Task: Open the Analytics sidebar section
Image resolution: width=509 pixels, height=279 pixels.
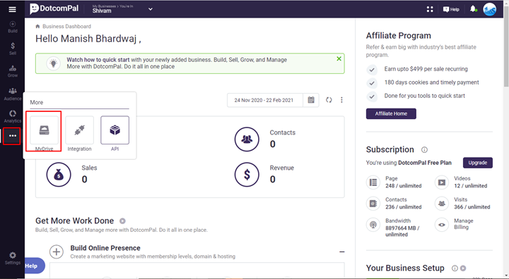Action: point(12,116)
